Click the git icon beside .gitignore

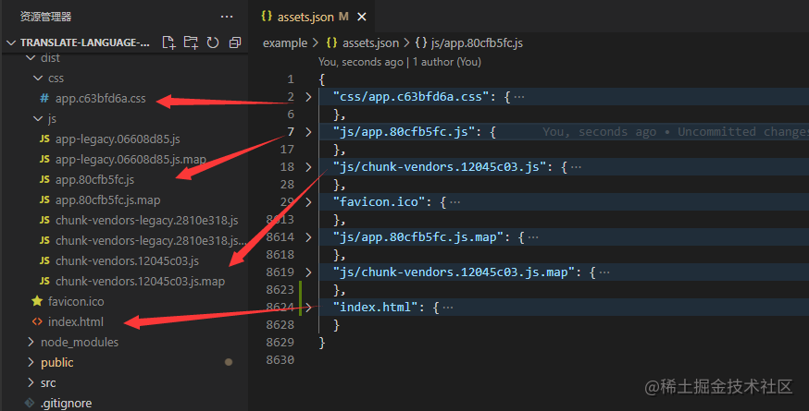pyautogui.click(x=30, y=404)
